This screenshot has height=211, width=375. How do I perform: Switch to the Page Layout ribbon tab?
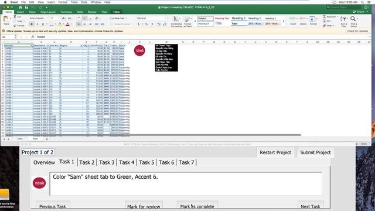coord(48,12)
